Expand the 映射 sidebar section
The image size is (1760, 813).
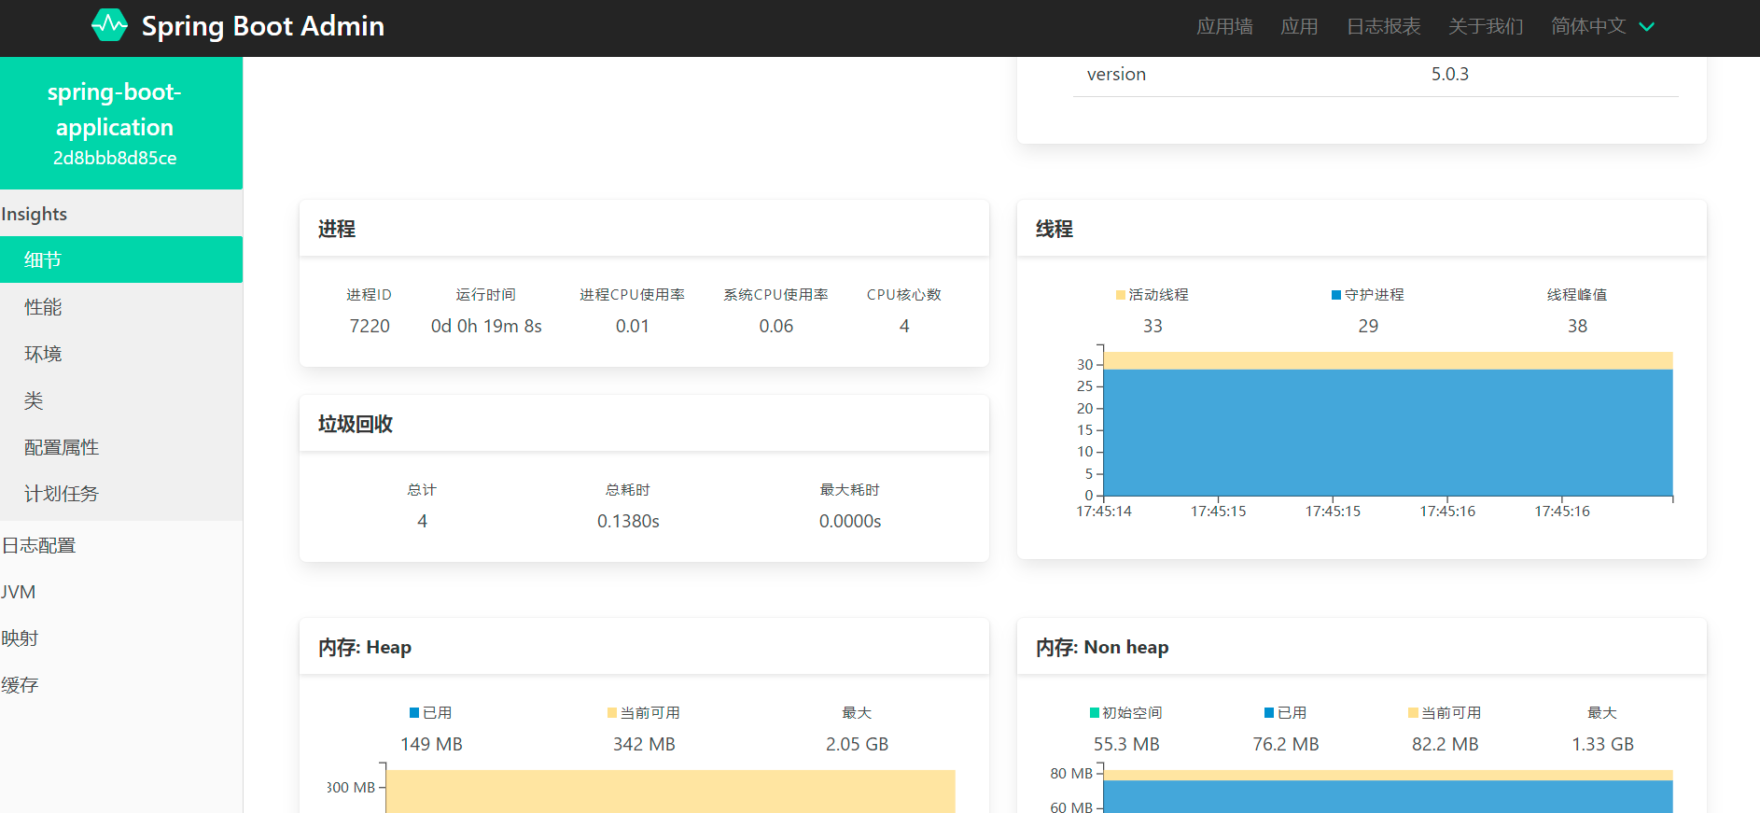pyautogui.click(x=121, y=638)
